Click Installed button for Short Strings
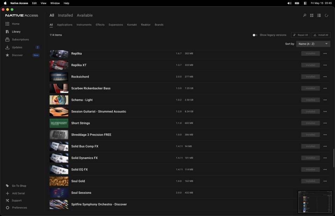 point(311,123)
